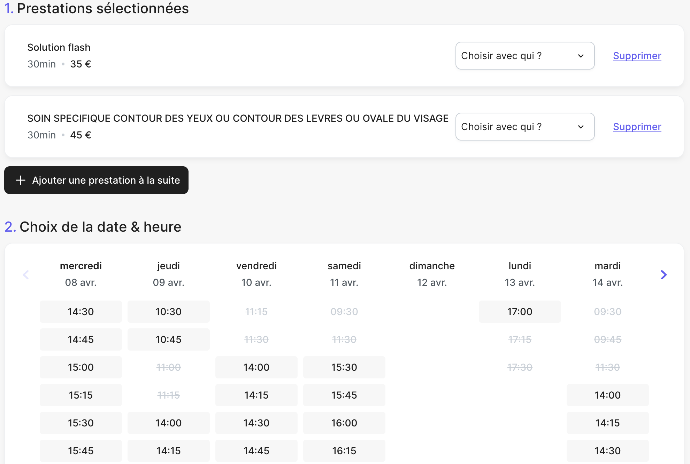Click the dimanche 12 avr. day header
The height and width of the screenshot is (464, 690).
point(432,274)
